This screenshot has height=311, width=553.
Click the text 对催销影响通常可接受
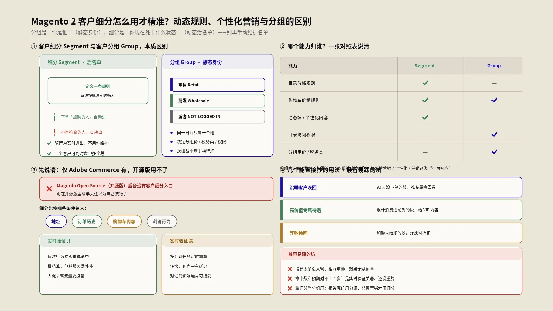pos(191,276)
